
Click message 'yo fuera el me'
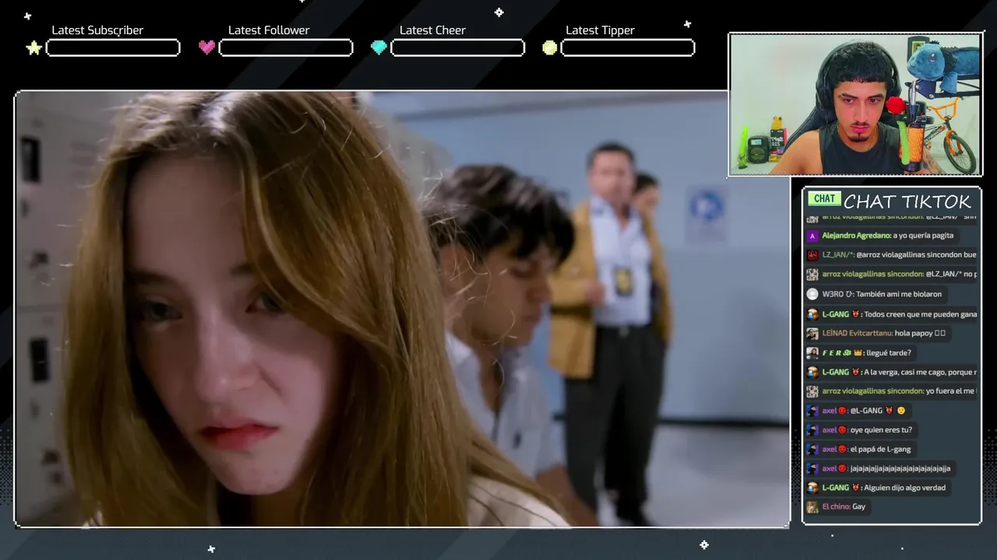click(x=951, y=391)
